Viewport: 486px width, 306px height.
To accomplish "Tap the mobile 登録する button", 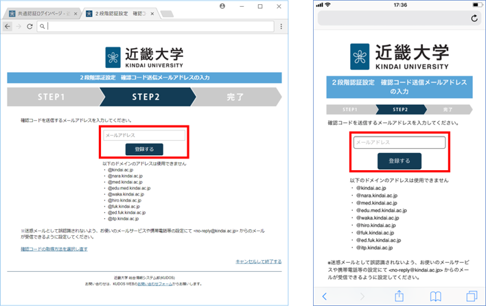I will [399, 161].
